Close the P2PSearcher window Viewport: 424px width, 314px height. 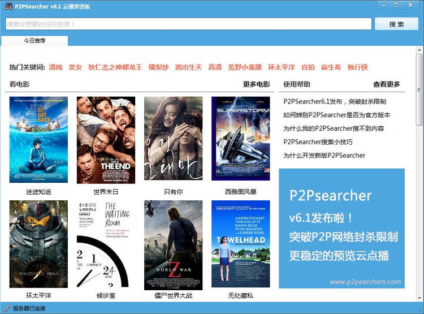click(410, 5)
